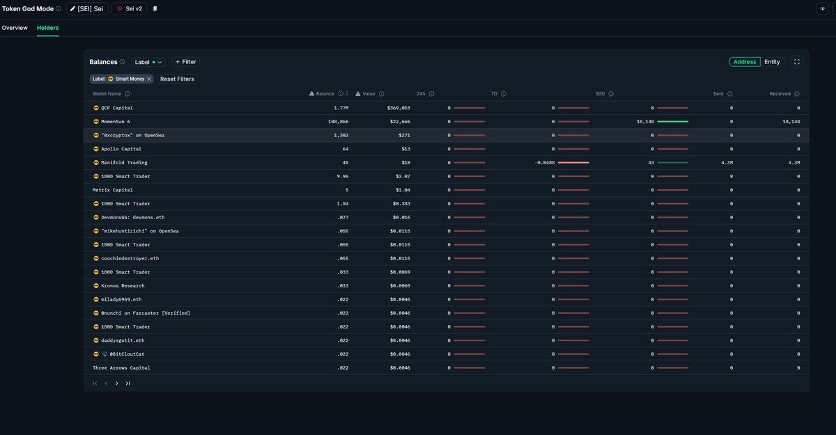Show info tooltip for 24h column

[x=431, y=94]
